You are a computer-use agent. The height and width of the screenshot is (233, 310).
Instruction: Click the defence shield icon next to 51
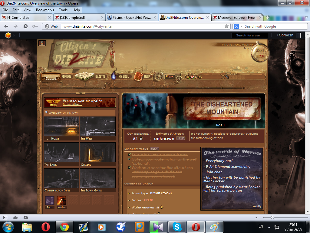pyautogui.click(x=141, y=138)
